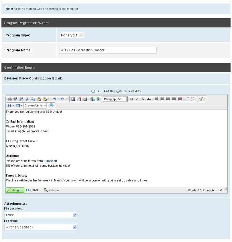Screen dimensions: 232x242
Task: Insert symbol with the Omega icon
Action: tap(10, 105)
